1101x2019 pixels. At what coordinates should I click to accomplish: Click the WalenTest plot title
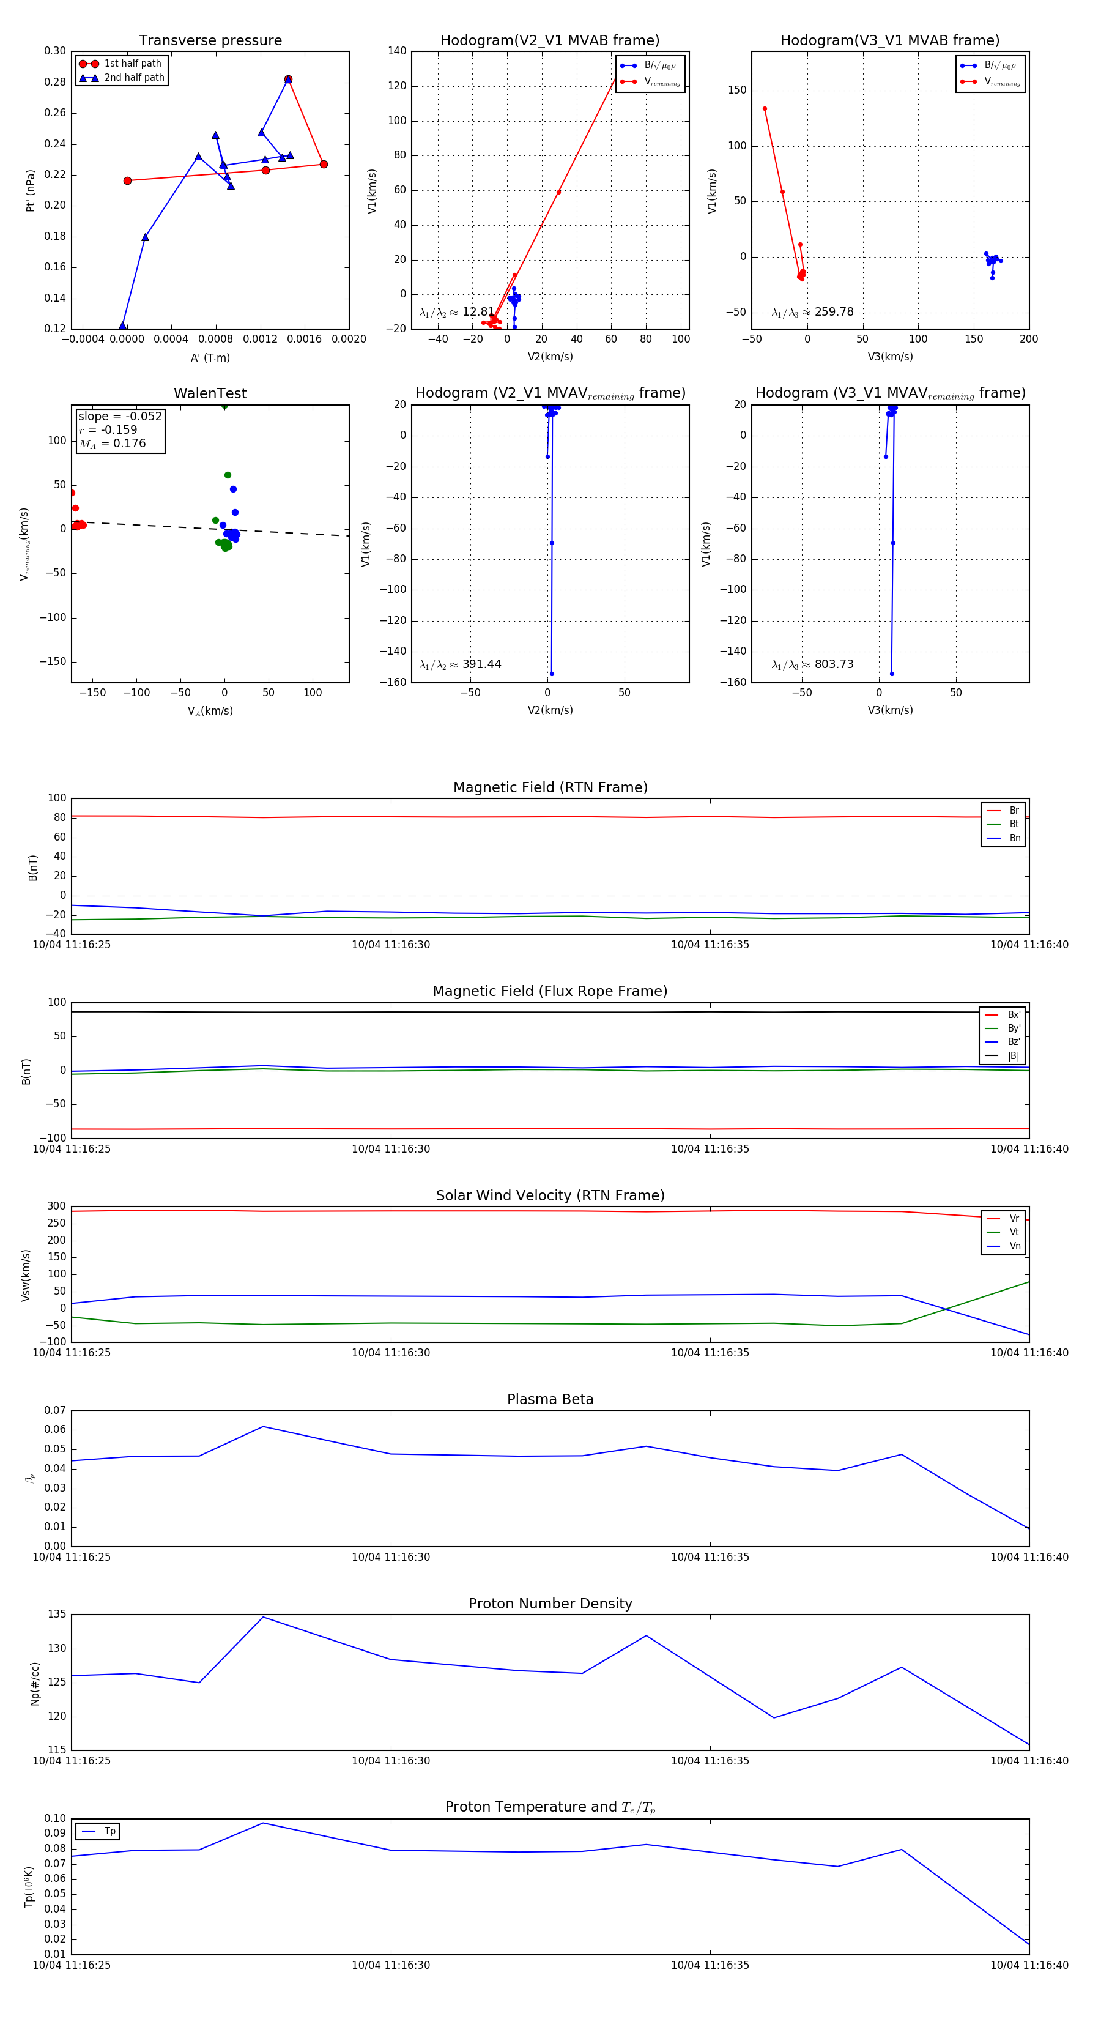pos(210,393)
